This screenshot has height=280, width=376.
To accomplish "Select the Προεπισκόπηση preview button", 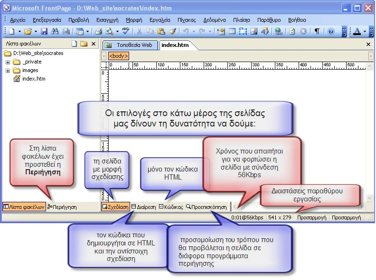I will click(x=207, y=207).
